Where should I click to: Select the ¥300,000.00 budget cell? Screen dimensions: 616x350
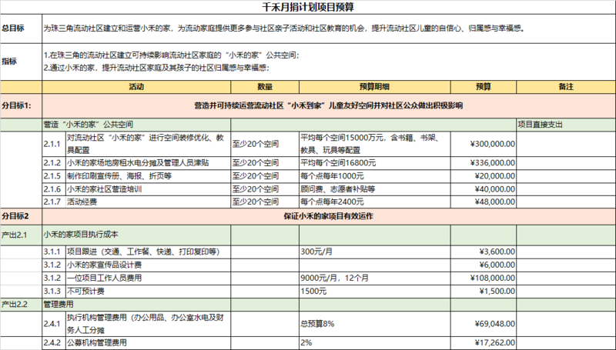pos(484,144)
